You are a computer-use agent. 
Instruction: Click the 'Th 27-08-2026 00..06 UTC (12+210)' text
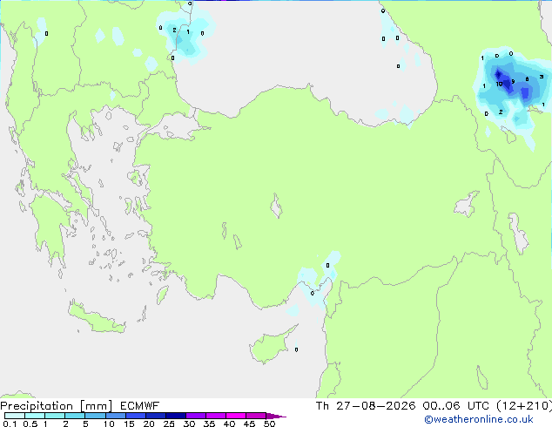point(434,406)
